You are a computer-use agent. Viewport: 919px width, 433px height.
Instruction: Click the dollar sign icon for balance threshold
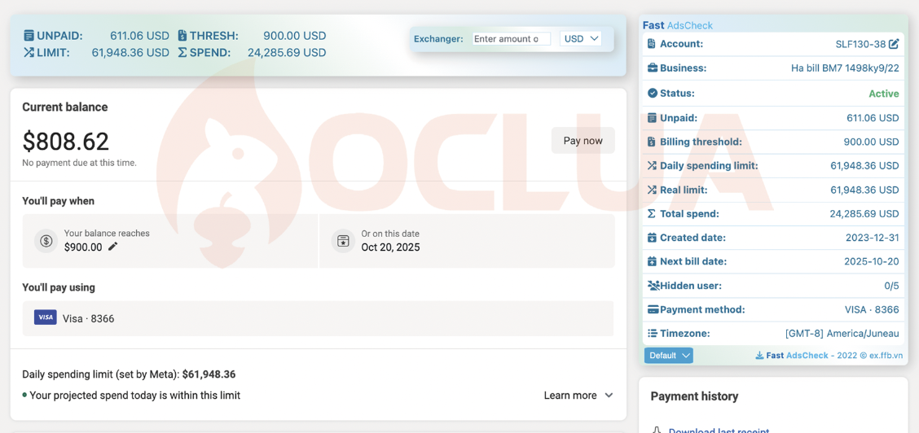[x=46, y=240]
